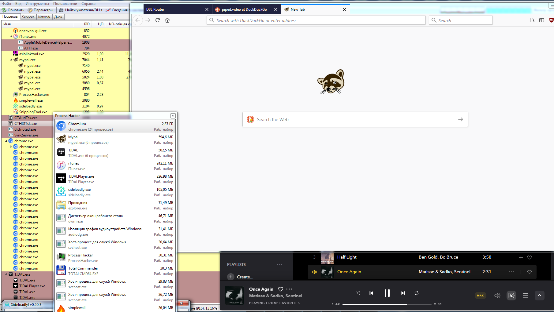Viewport: 554px width, 312px height.
Task: Select Total Commander entry in popup list
Action: coord(115,271)
